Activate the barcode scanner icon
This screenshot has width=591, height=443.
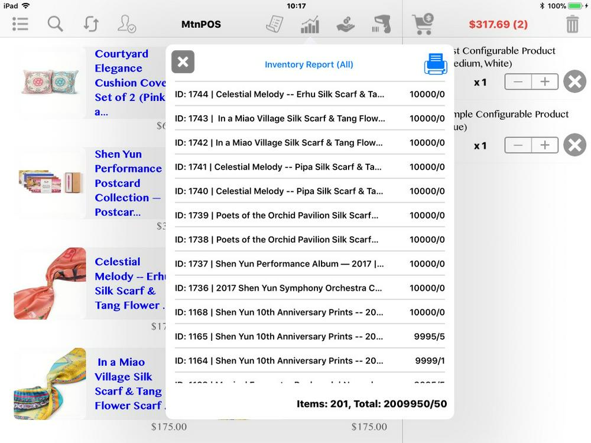pyautogui.click(x=381, y=24)
